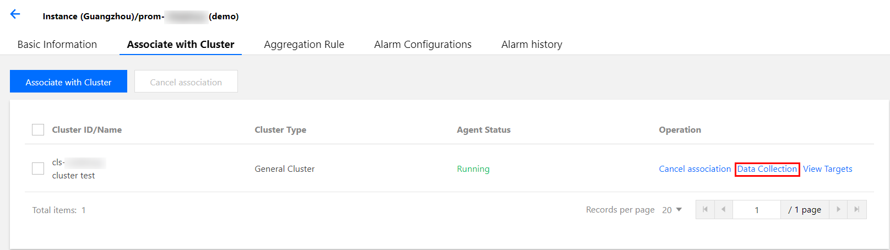Viewport: 890px width, 250px height.
Task: Open the Aggregation Rule tab
Action: pos(304,45)
